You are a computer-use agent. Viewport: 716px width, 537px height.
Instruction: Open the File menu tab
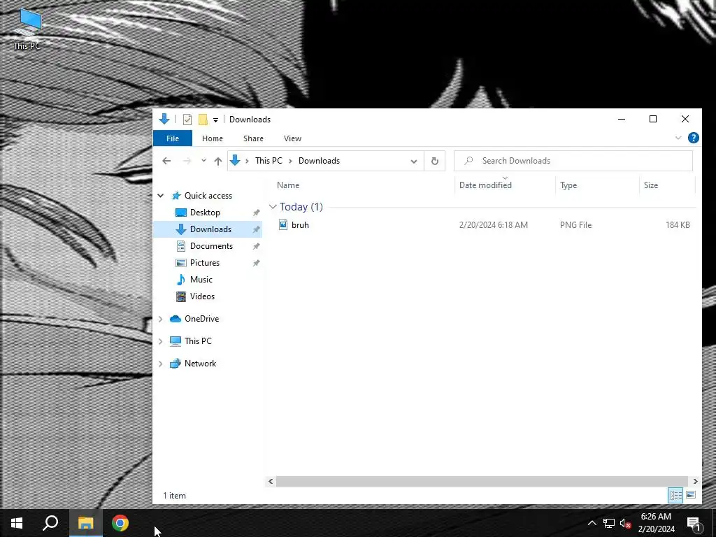coord(173,138)
